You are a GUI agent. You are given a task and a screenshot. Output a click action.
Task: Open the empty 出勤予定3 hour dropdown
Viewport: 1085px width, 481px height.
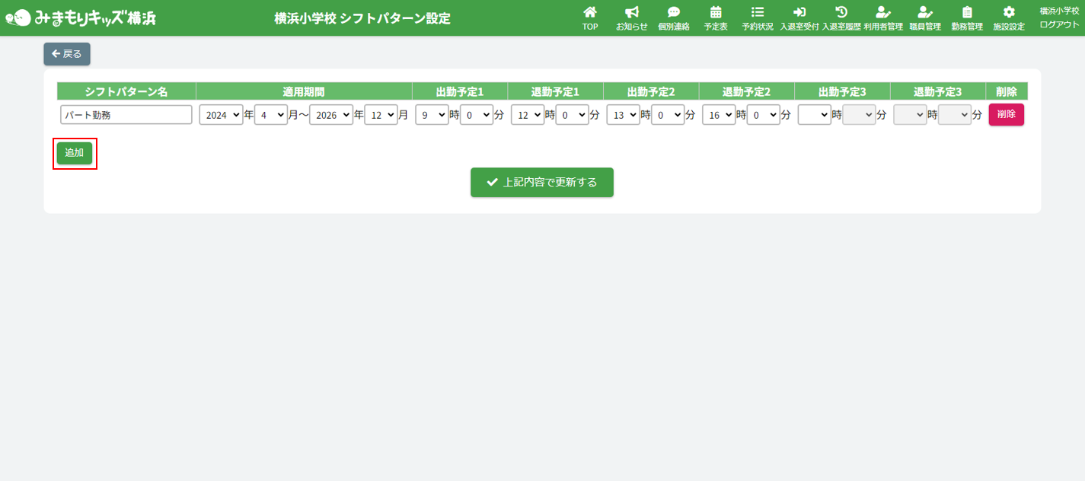tap(814, 115)
